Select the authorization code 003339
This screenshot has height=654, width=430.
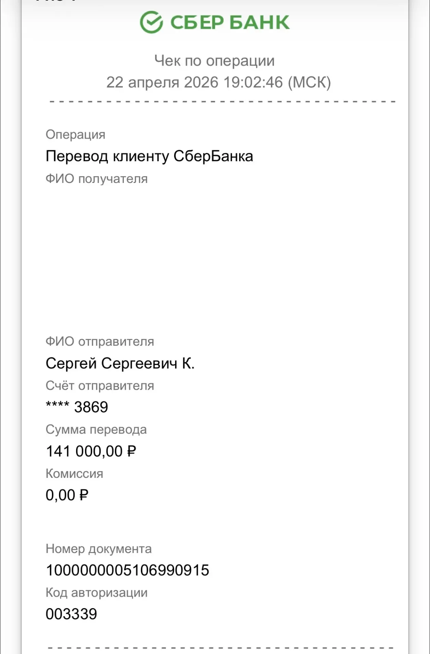click(x=71, y=614)
